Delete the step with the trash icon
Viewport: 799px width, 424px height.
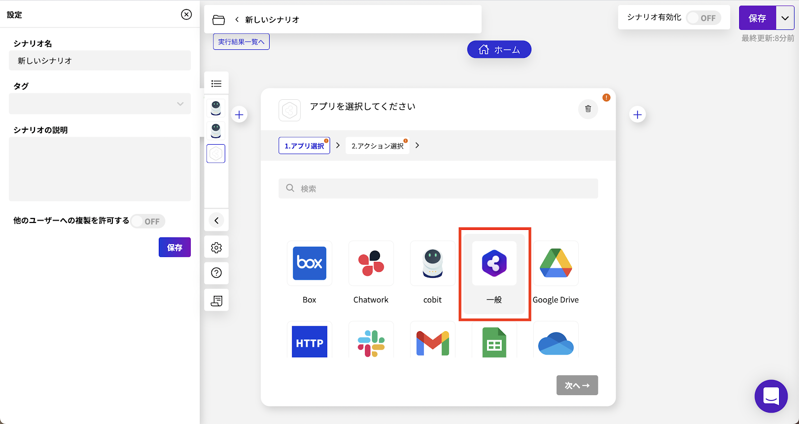tap(588, 109)
